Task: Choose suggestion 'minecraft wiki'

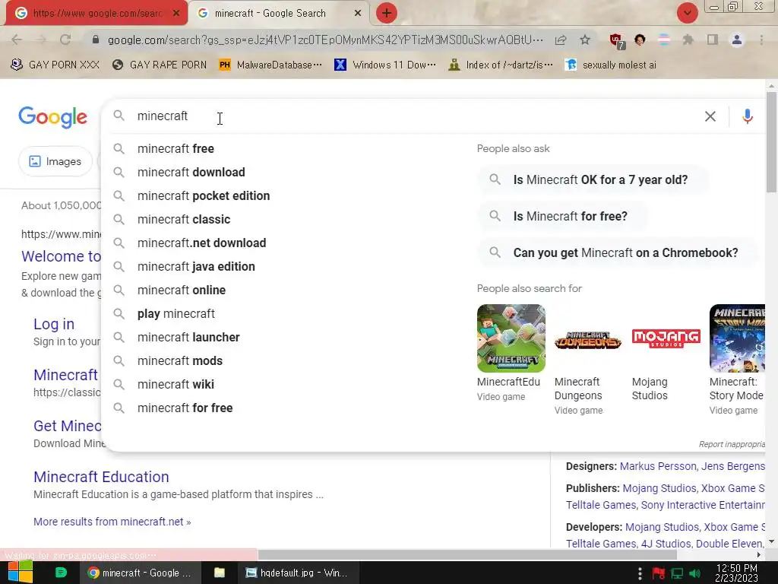Action: (x=176, y=384)
